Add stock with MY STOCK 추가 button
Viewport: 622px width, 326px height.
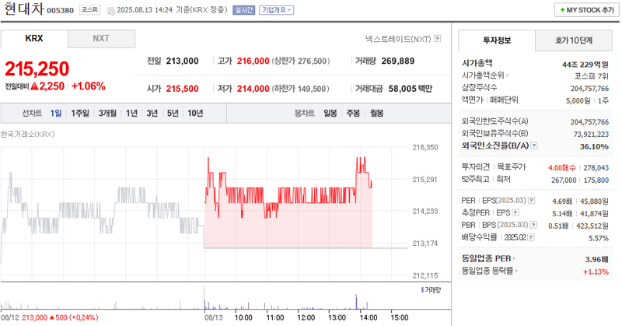click(x=587, y=10)
